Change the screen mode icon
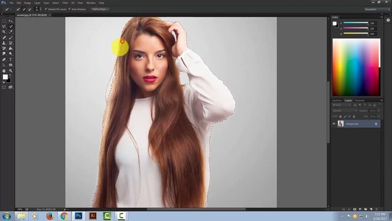 pos(10,87)
